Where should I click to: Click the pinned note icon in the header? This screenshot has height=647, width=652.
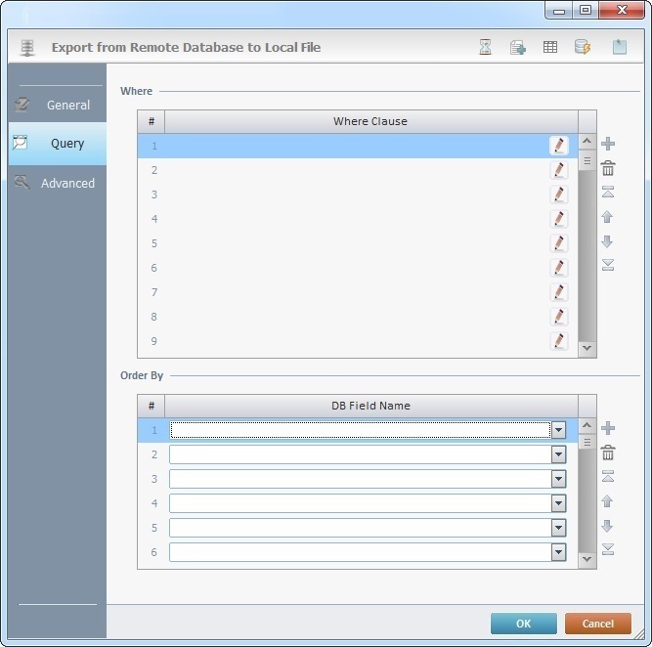click(x=620, y=47)
